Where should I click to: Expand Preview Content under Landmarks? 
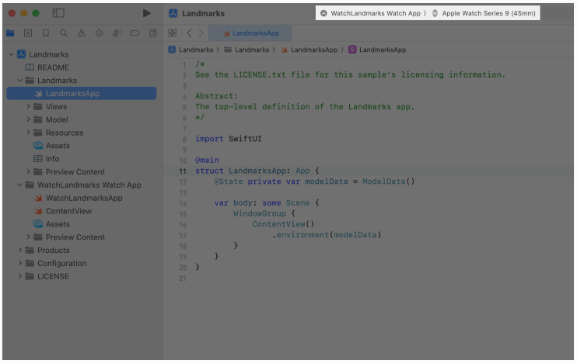click(28, 171)
